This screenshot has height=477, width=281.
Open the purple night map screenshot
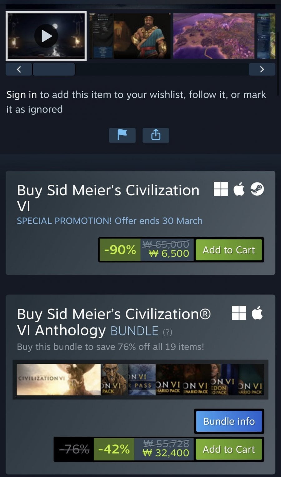coord(213,36)
